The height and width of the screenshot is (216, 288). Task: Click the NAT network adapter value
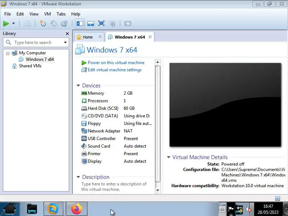(x=128, y=131)
